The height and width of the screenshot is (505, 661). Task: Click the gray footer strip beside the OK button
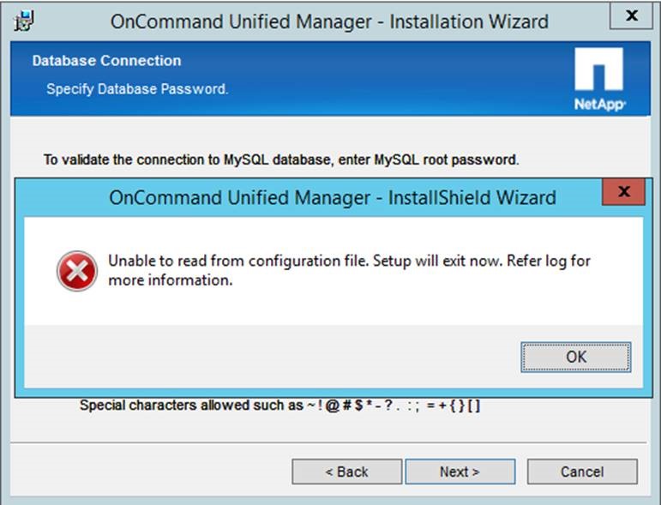(257, 357)
